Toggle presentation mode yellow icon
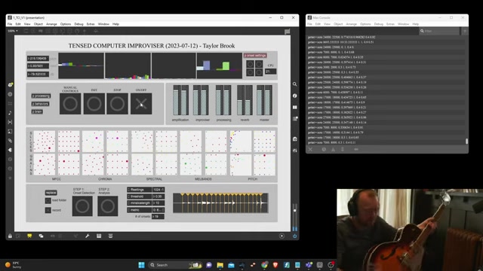483x271 pixels. point(29,236)
